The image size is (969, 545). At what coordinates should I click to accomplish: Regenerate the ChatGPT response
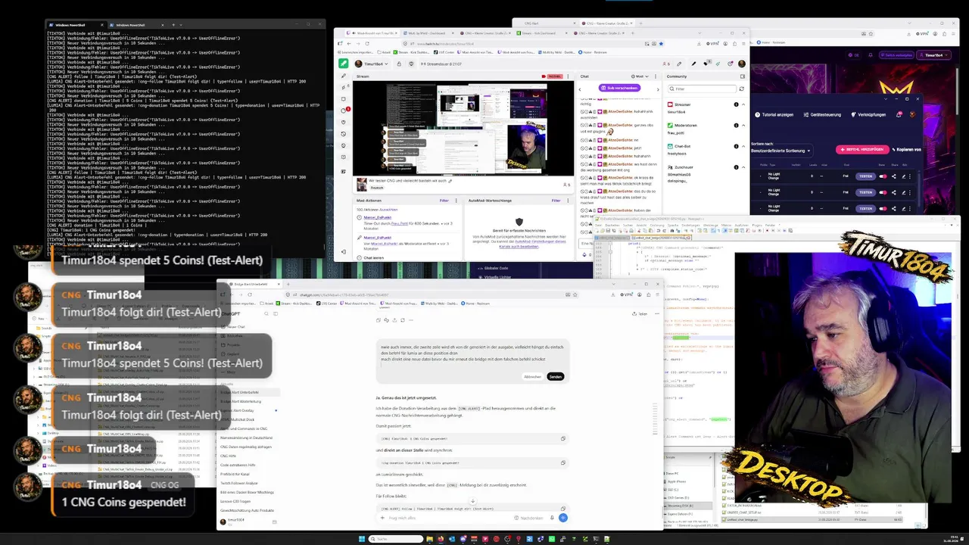pyautogui.click(x=402, y=320)
